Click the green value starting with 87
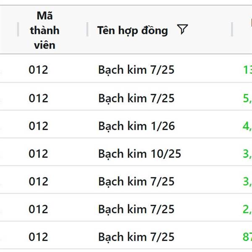Viewport: 252px width, 252px height. click(x=247, y=237)
